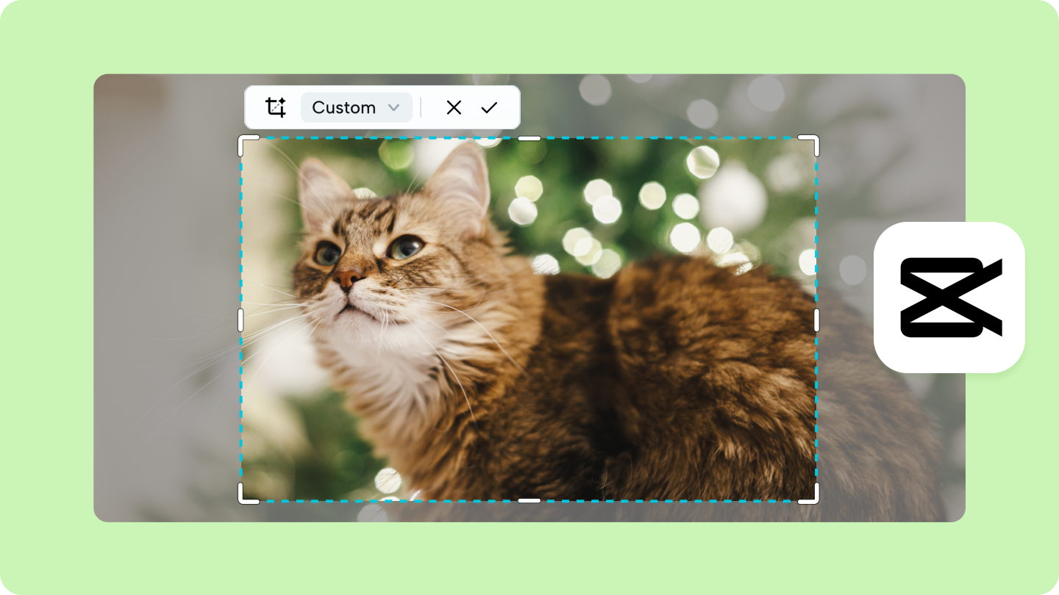The width and height of the screenshot is (1059, 595).
Task: Click the checkmark to confirm the crop
Action: coord(489,107)
